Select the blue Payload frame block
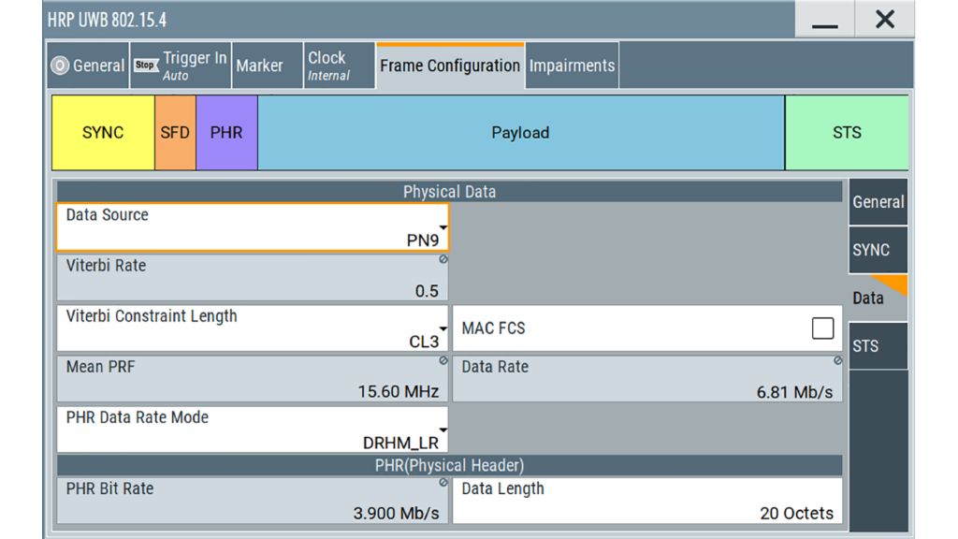 point(520,133)
